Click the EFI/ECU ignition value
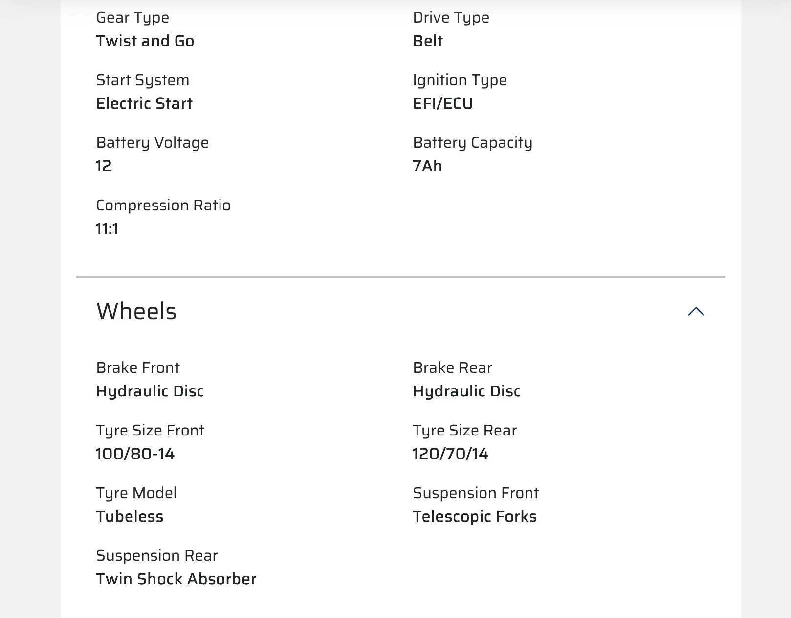 [x=443, y=103]
